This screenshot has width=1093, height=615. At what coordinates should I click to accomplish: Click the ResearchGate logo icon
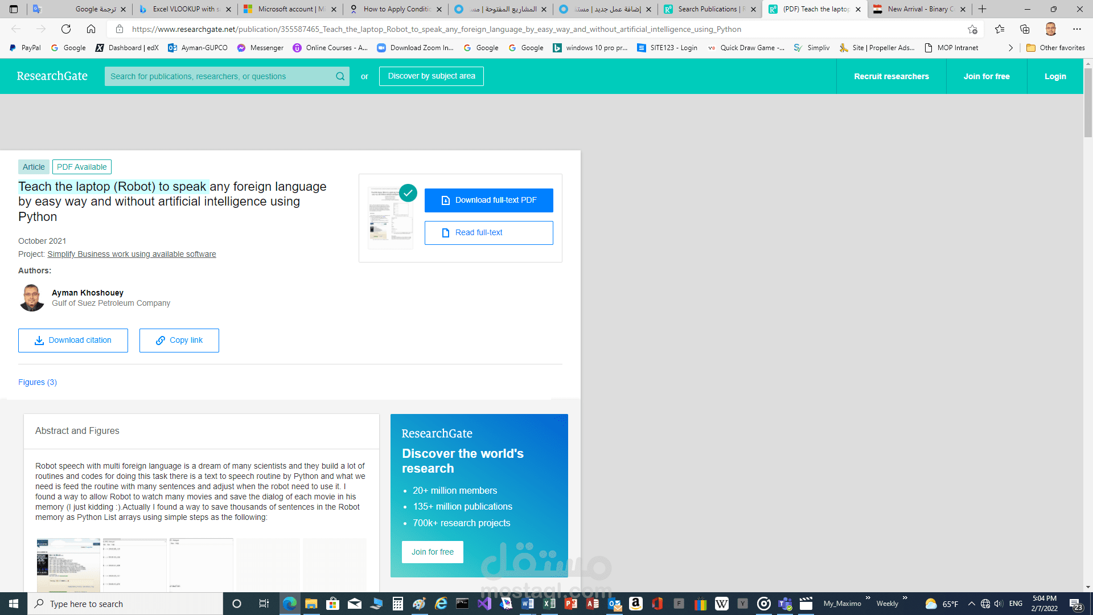51,76
